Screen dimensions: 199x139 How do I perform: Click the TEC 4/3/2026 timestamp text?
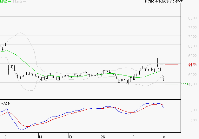pyautogui.click(x=163, y=2)
